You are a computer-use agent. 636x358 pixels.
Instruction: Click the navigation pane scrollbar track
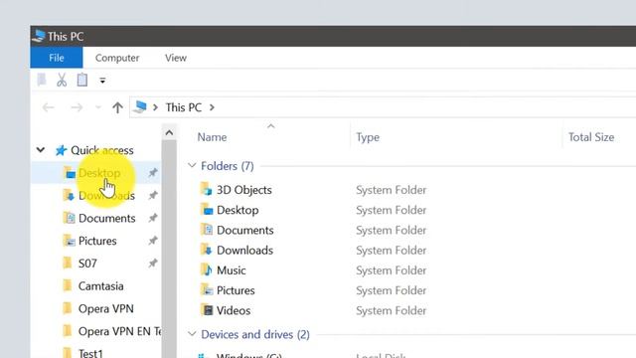pyautogui.click(x=169, y=250)
